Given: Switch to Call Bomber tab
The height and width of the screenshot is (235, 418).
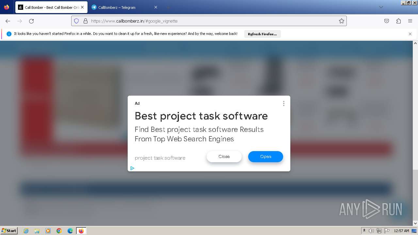Looking at the screenshot, I should (x=51, y=7).
